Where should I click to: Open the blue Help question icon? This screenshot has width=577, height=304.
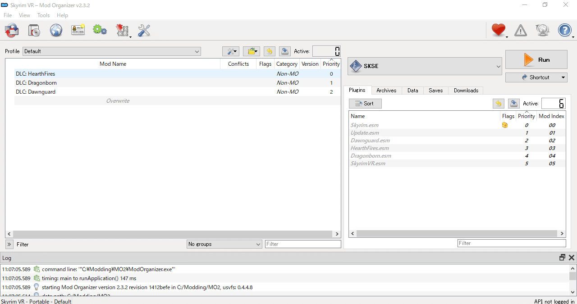564,30
